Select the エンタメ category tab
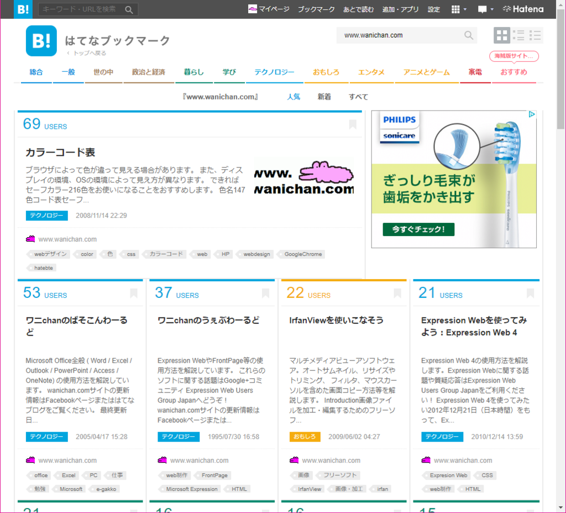566x513 pixels. pos(371,72)
